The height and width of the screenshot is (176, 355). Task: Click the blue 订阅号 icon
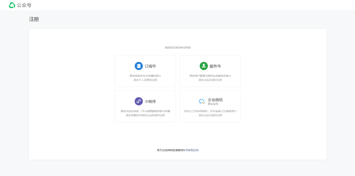click(x=139, y=66)
